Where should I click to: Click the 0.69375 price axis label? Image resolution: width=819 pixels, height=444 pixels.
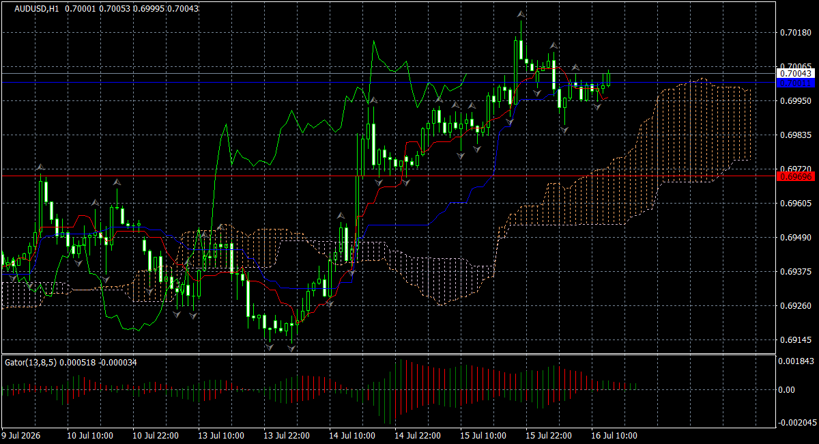pyautogui.click(x=795, y=271)
